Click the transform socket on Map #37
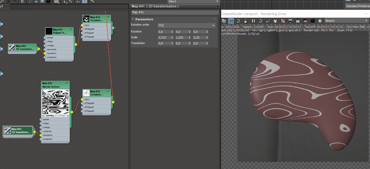 click(x=45, y=53)
